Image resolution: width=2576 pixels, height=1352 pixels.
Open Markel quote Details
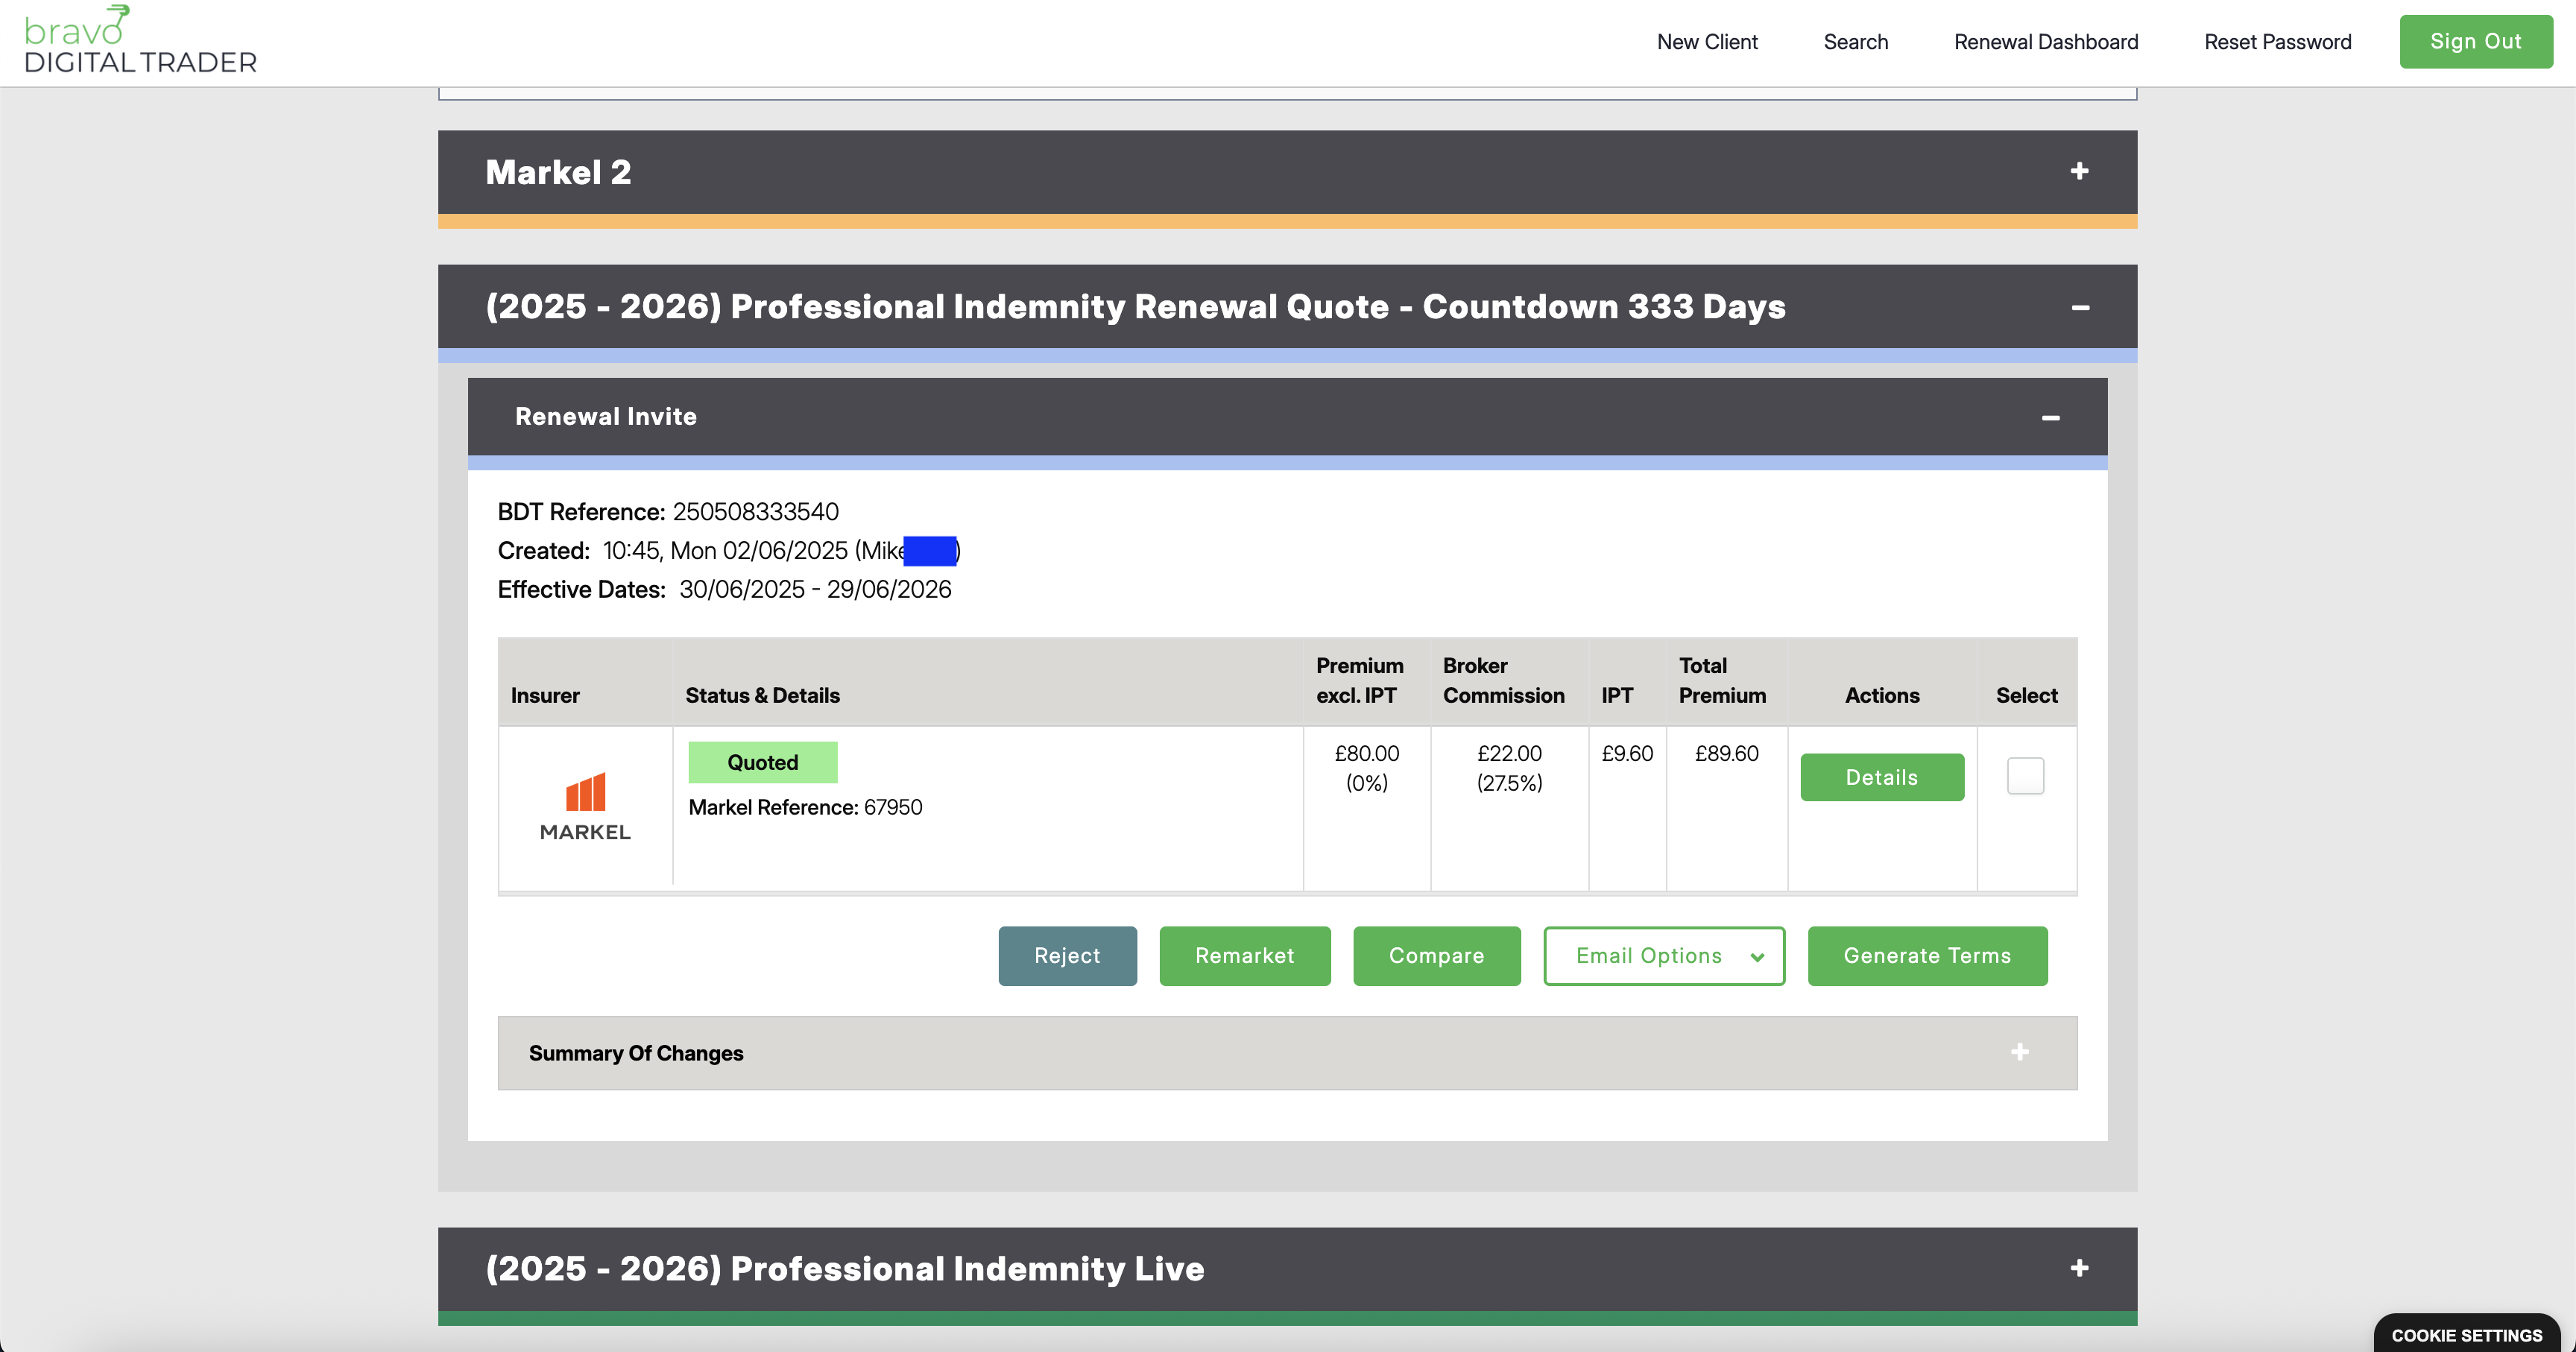pyautogui.click(x=1881, y=777)
